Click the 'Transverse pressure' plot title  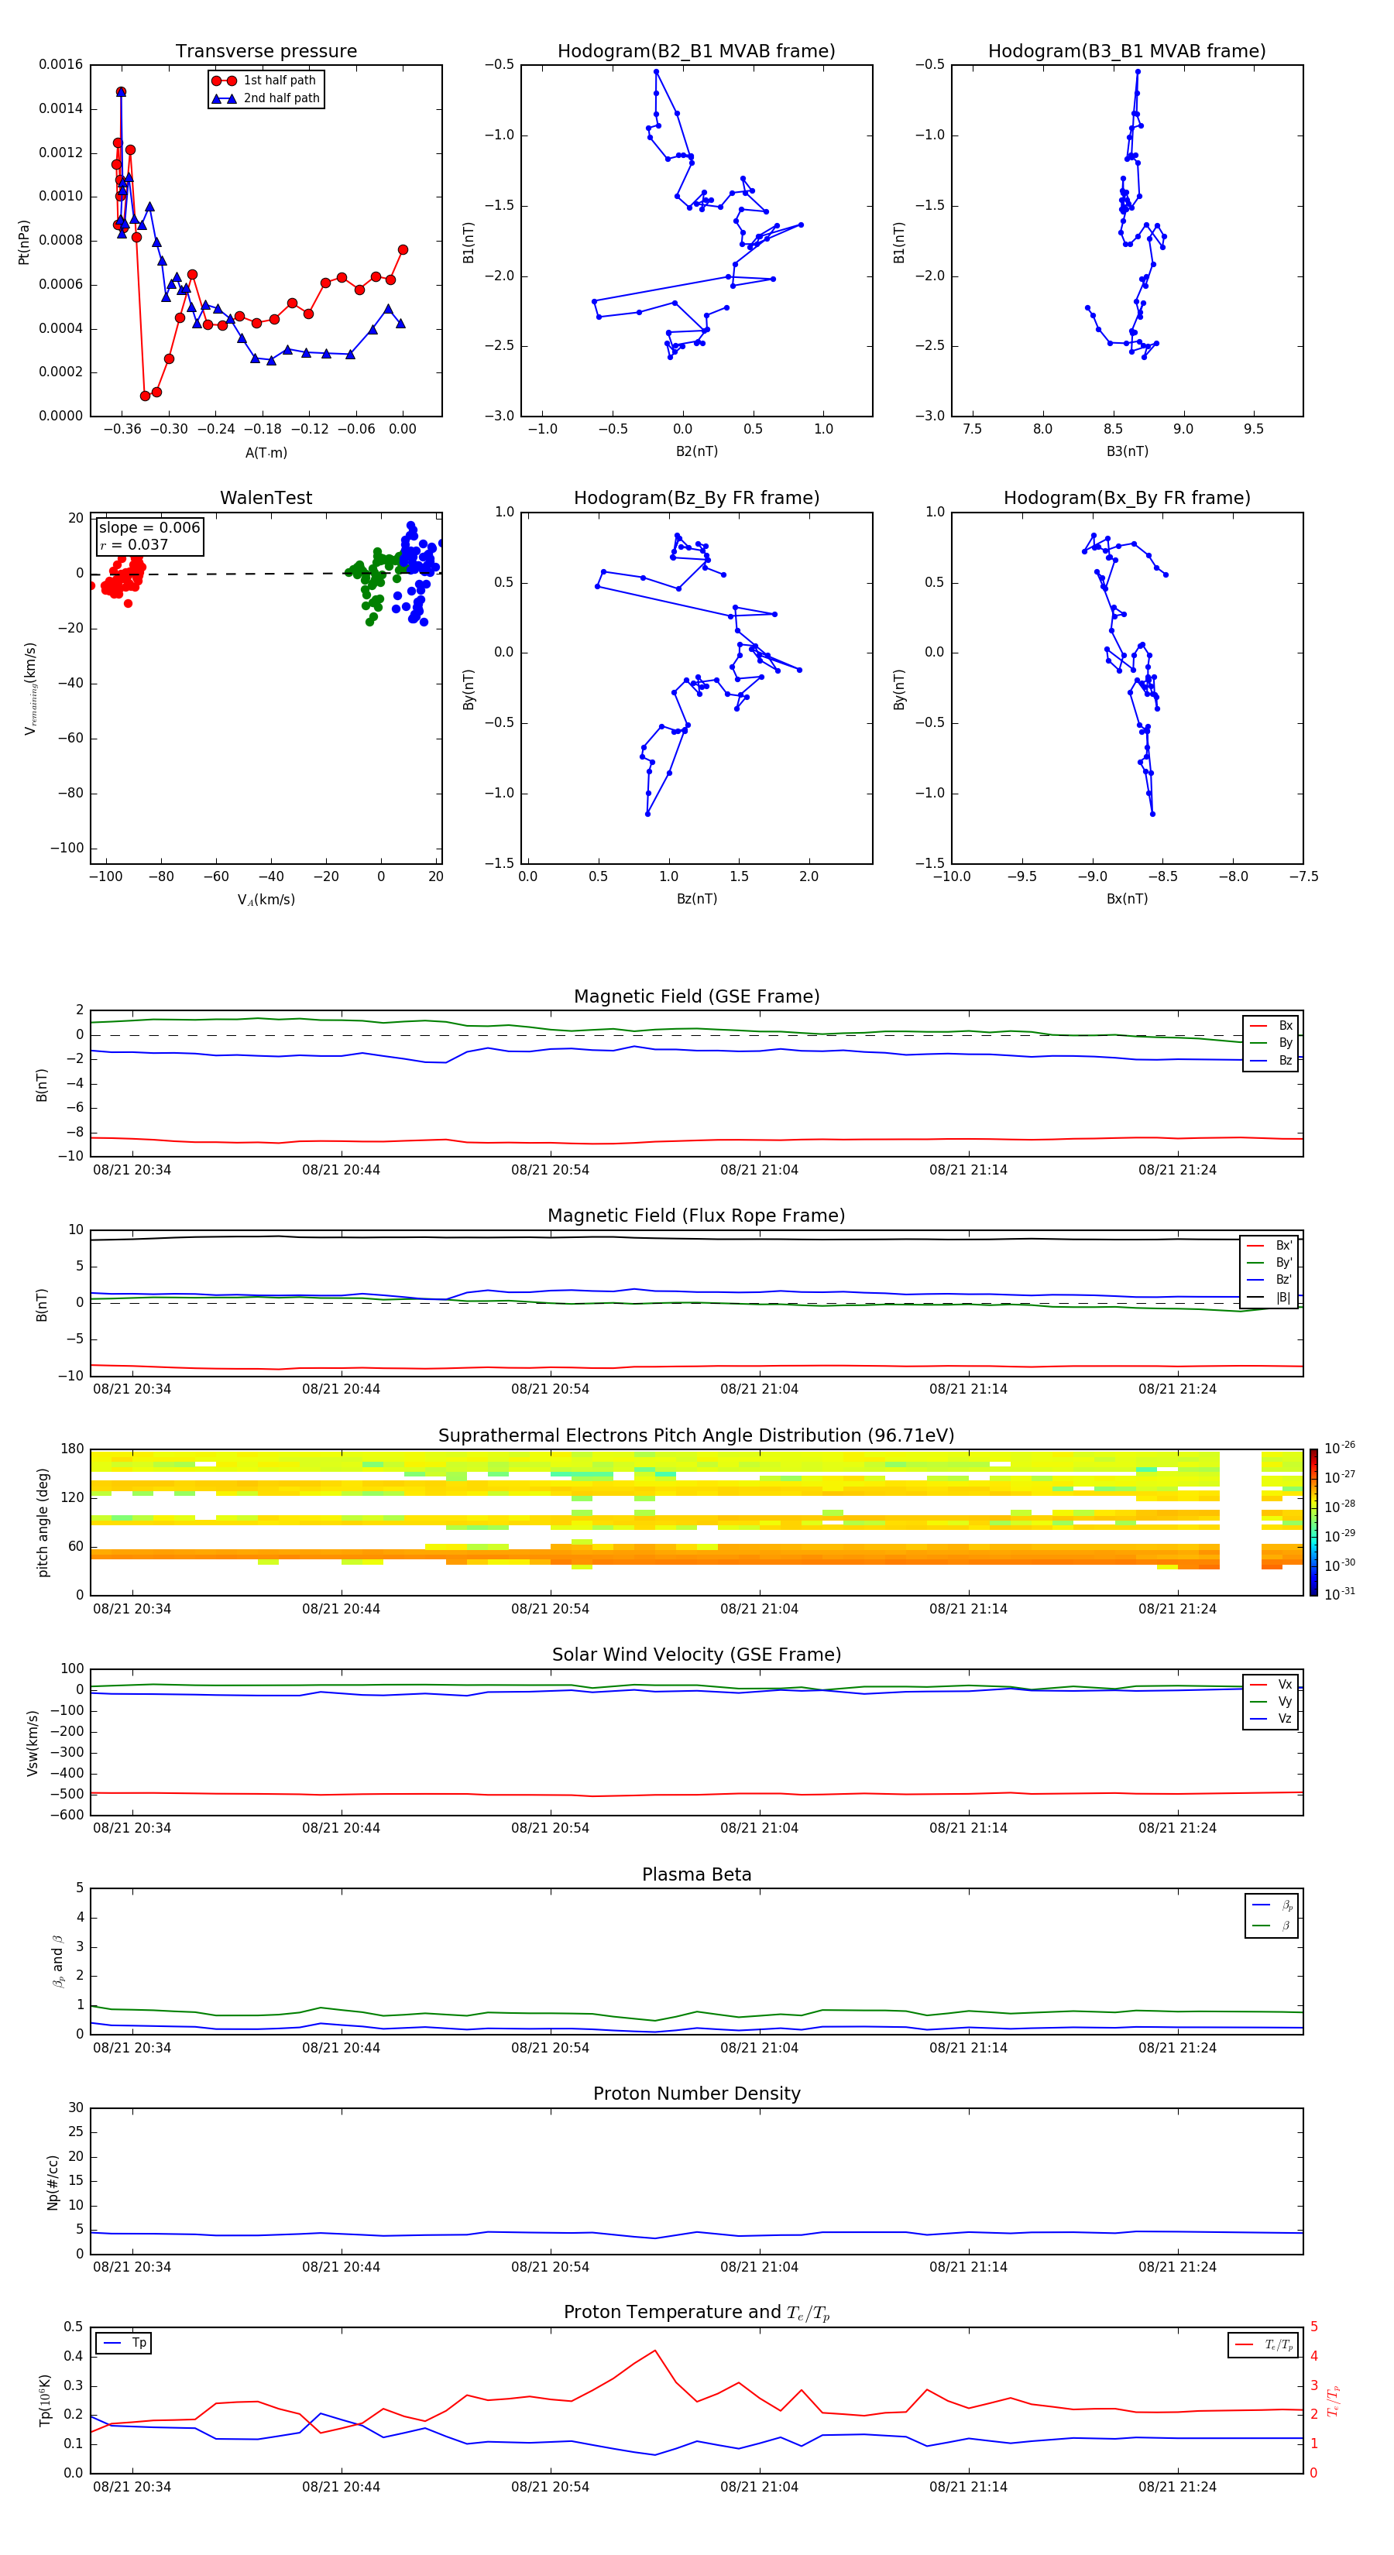click(x=266, y=52)
